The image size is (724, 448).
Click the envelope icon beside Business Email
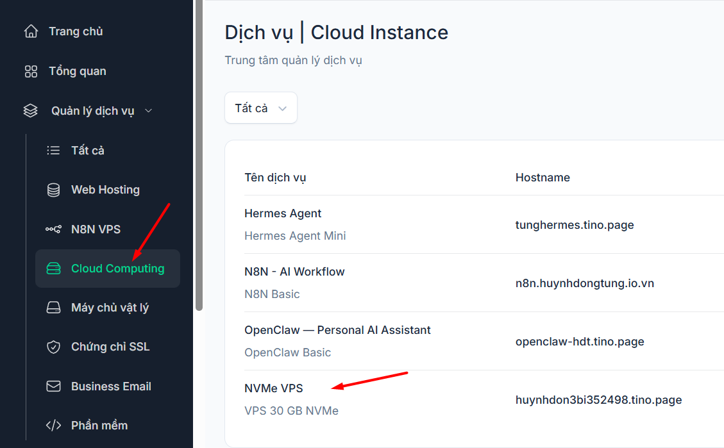point(54,386)
